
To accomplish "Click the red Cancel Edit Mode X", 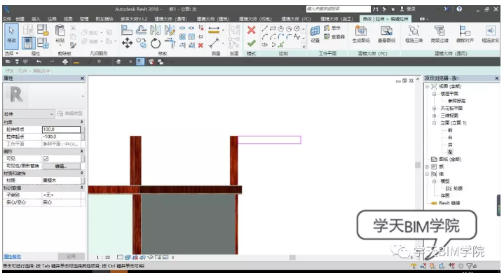I will pos(252,30).
